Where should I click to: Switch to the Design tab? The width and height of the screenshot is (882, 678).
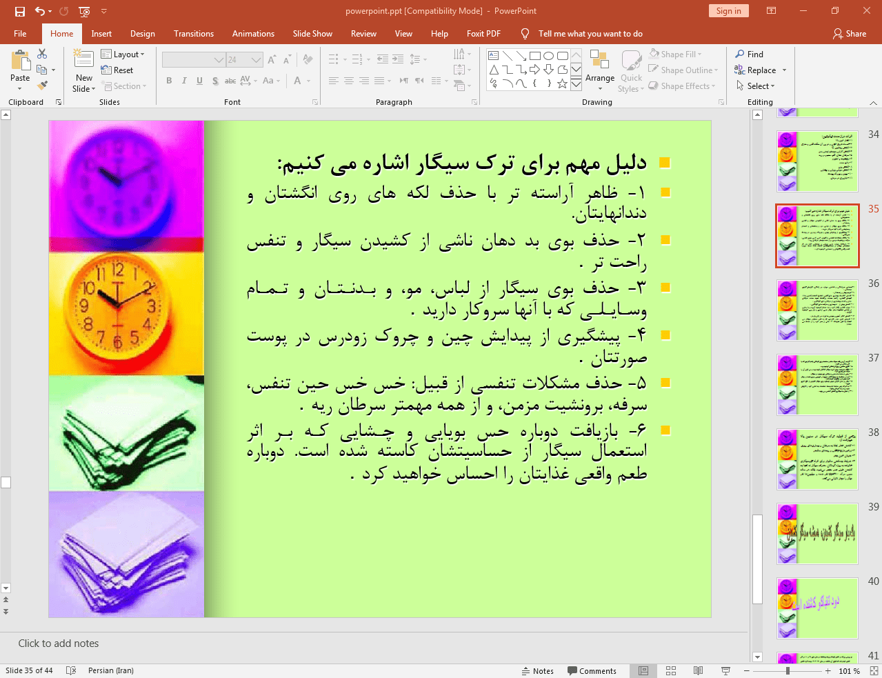point(143,34)
